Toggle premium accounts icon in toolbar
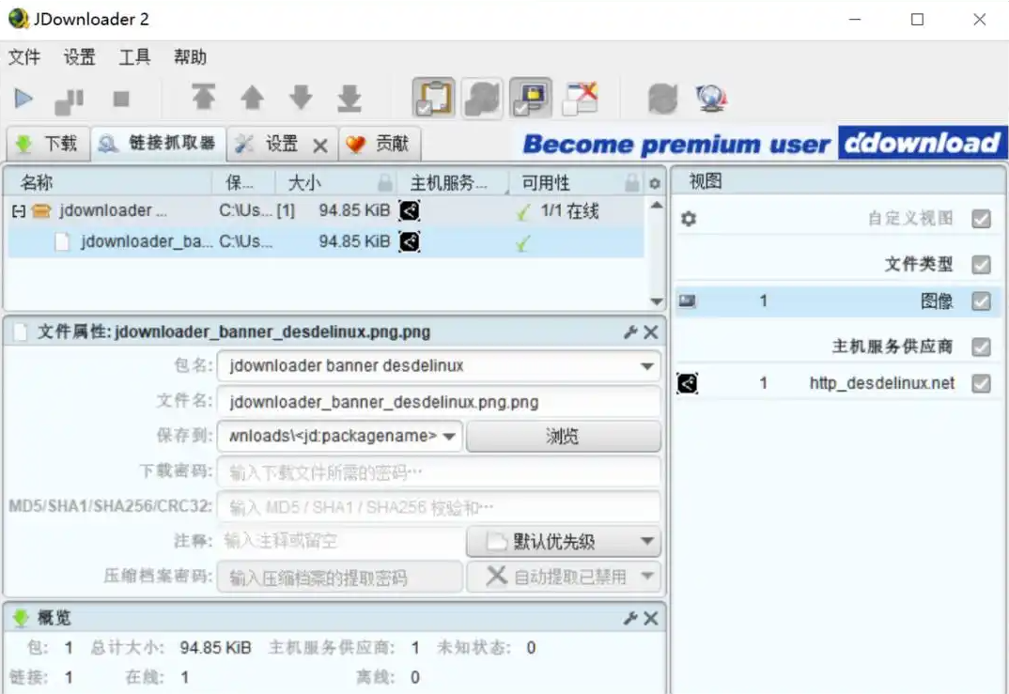This screenshot has width=1009, height=694. (x=531, y=99)
